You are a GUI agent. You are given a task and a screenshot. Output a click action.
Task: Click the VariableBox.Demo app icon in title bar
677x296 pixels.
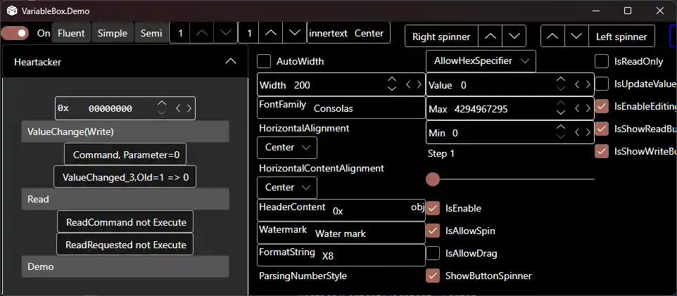[12, 11]
